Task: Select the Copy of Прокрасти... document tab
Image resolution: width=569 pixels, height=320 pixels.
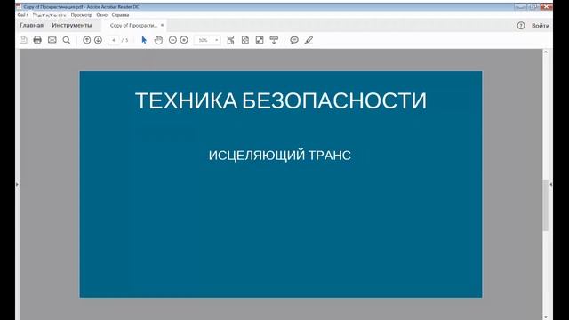Action: pos(133,26)
